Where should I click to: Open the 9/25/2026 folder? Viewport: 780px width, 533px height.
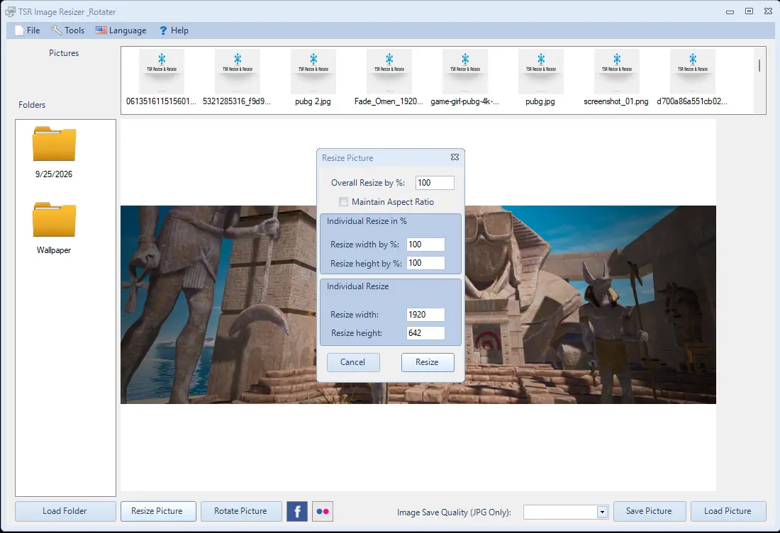point(54,152)
